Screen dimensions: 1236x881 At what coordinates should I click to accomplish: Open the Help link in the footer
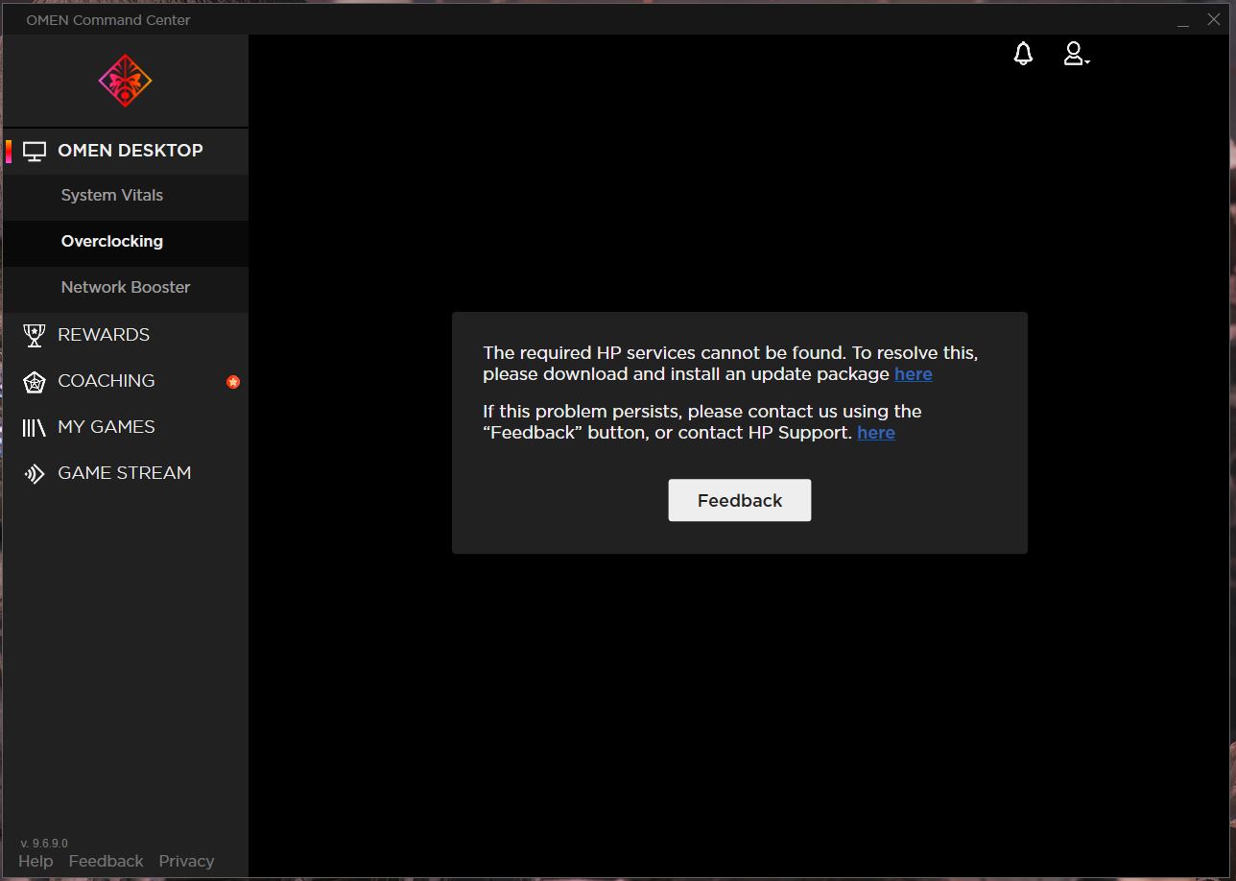click(36, 861)
